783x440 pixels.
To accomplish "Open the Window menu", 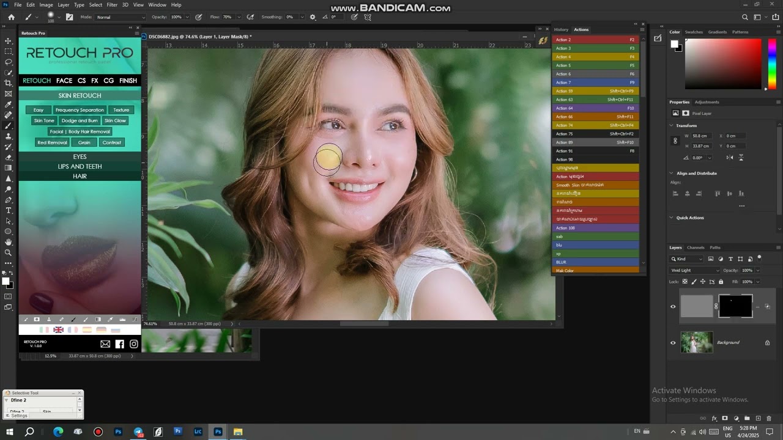I will 157,5.
